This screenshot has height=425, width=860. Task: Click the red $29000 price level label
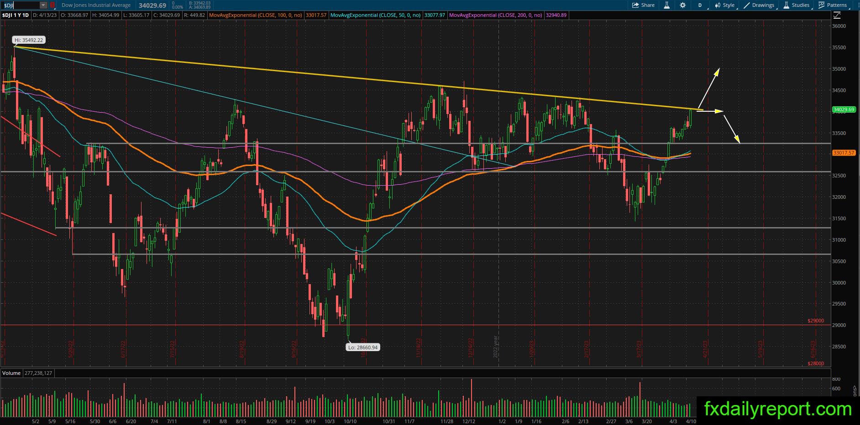816,321
